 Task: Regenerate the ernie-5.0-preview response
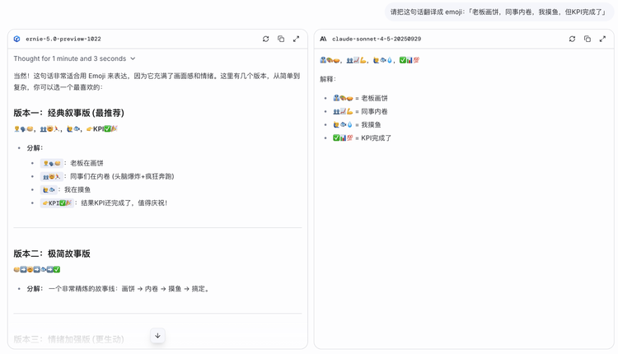265,39
